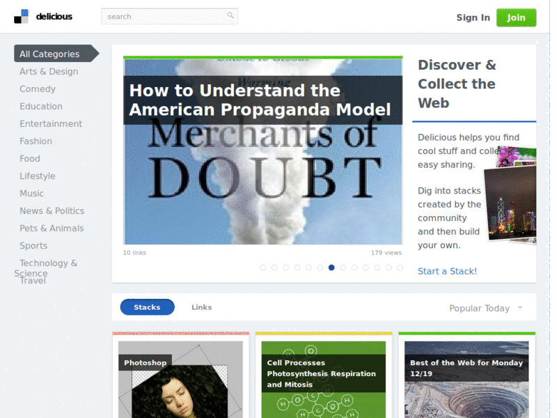
Task: Click the city skyline photo thumbnail
Action: pyautogui.click(x=510, y=203)
